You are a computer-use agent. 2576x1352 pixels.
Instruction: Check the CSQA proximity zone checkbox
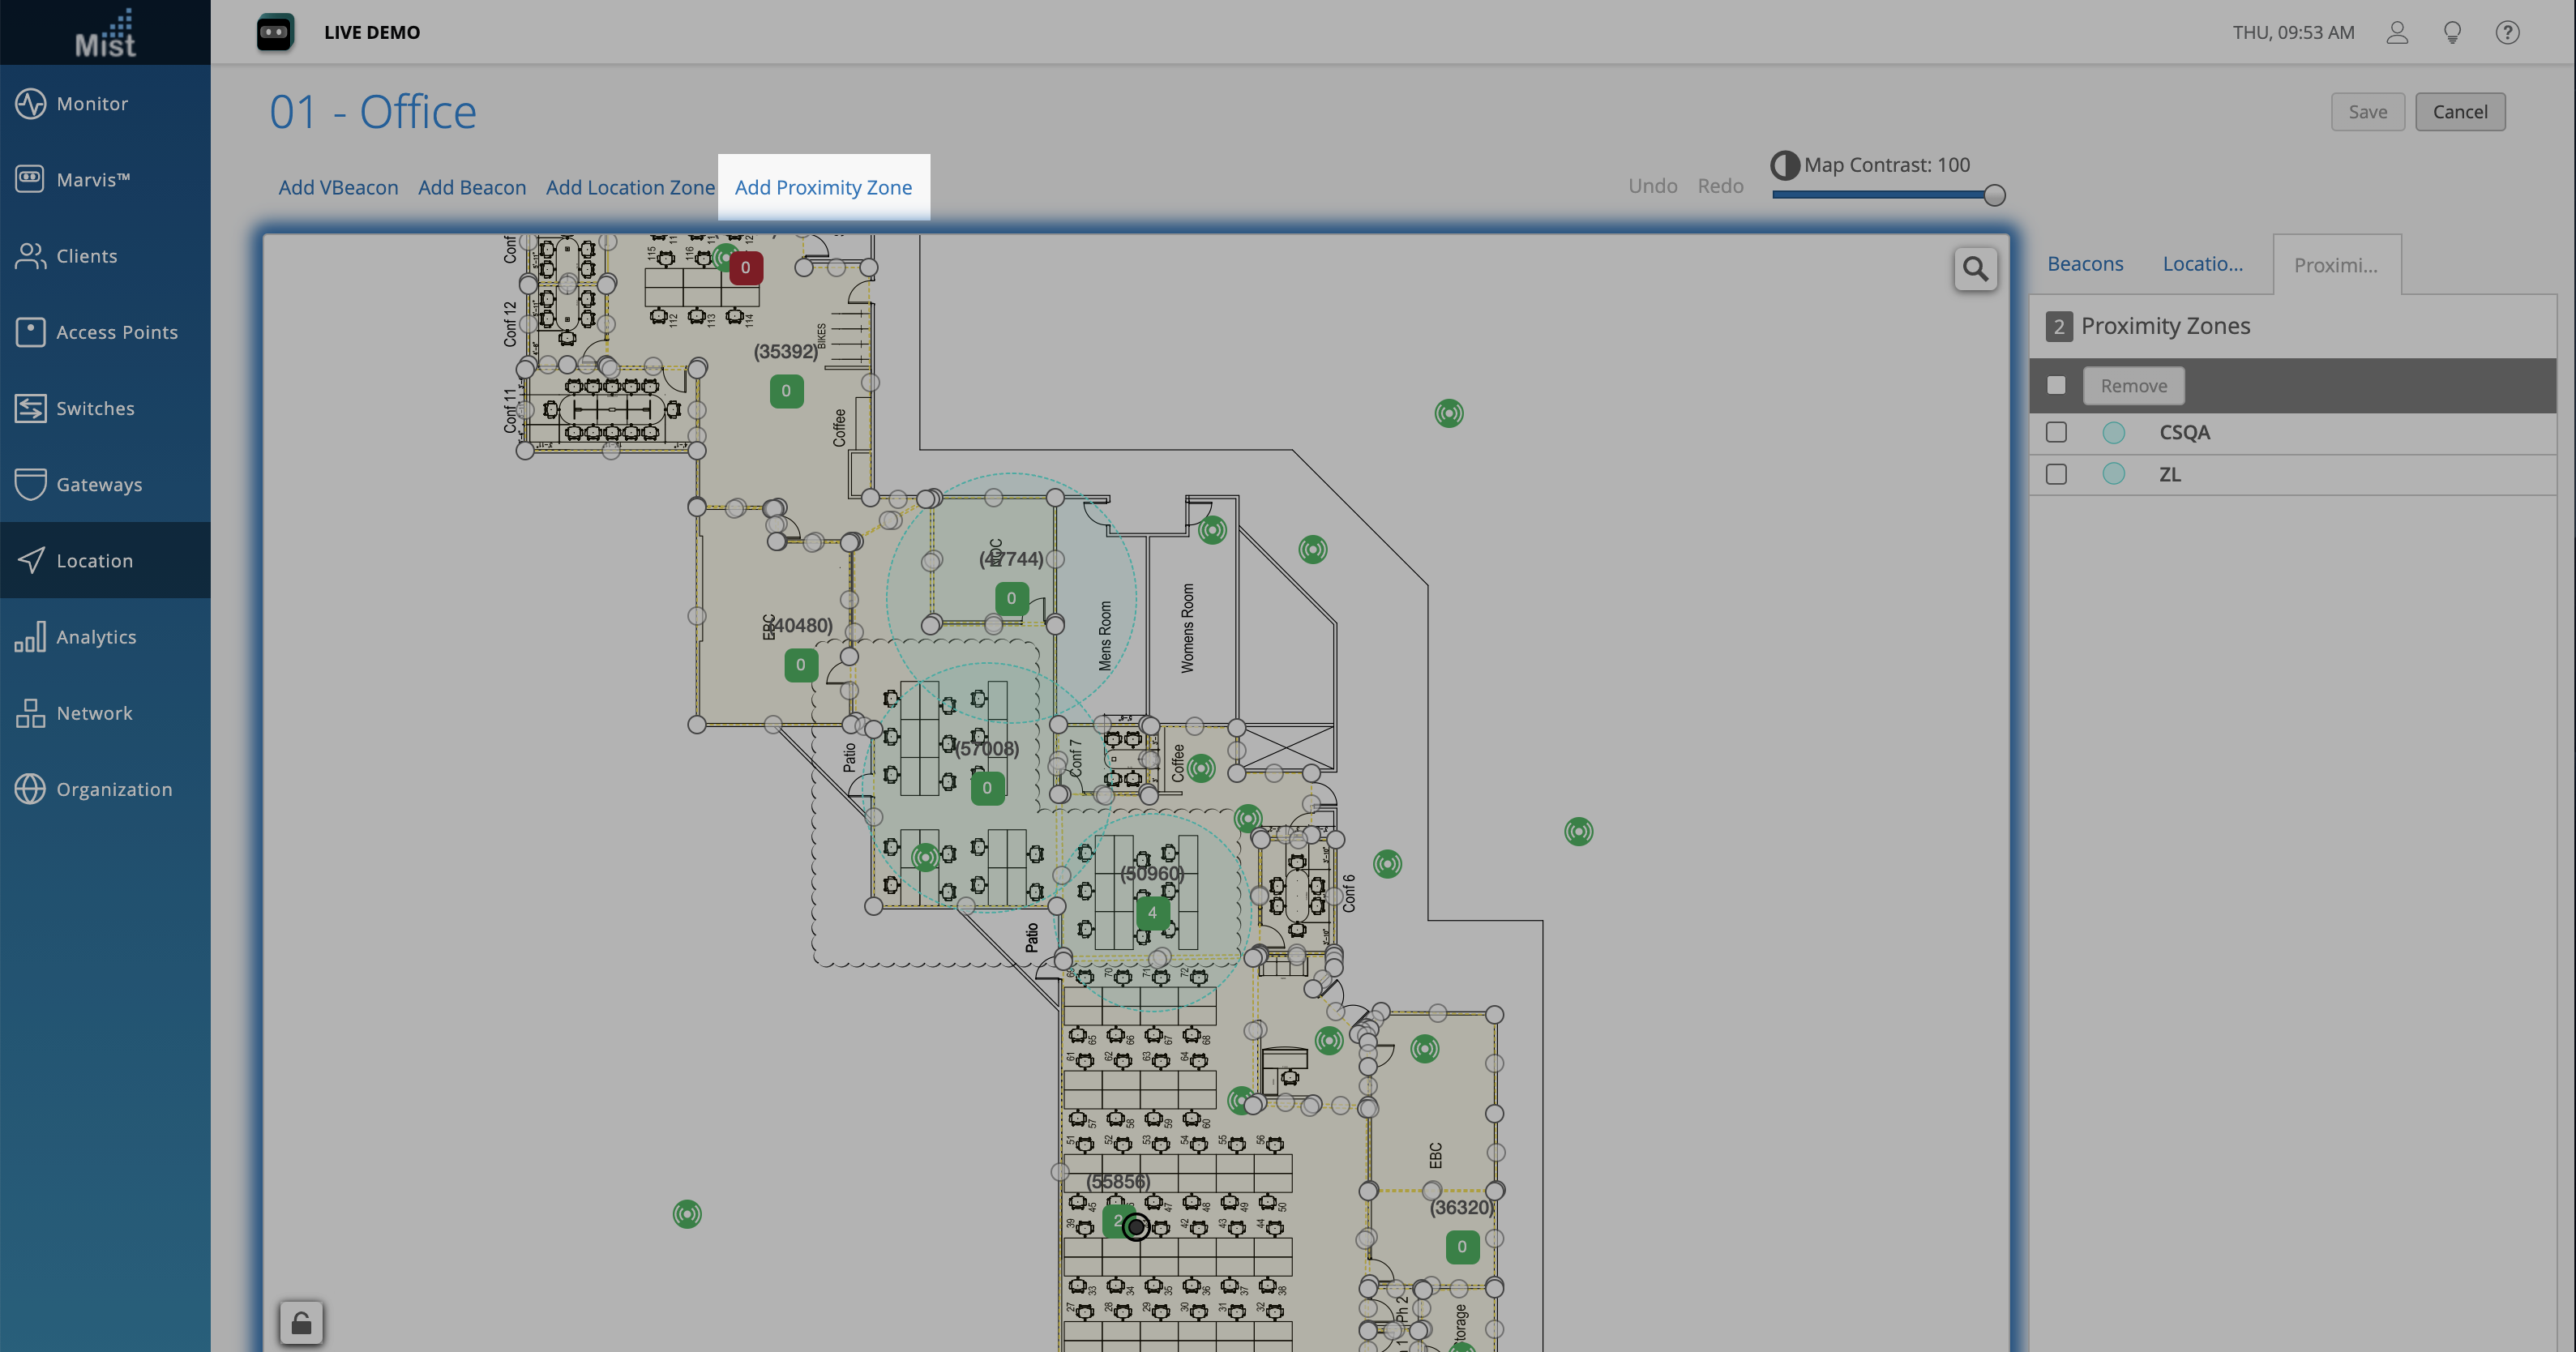click(x=2056, y=432)
